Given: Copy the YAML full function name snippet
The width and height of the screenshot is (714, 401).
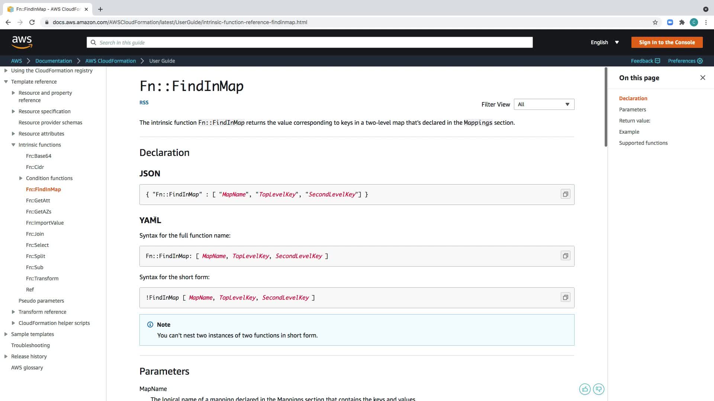Looking at the screenshot, I should pyautogui.click(x=565, y=256).
